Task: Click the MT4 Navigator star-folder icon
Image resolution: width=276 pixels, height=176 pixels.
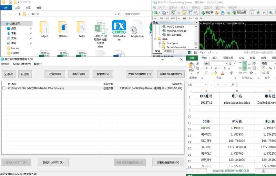Action: (x=184, y=13)
